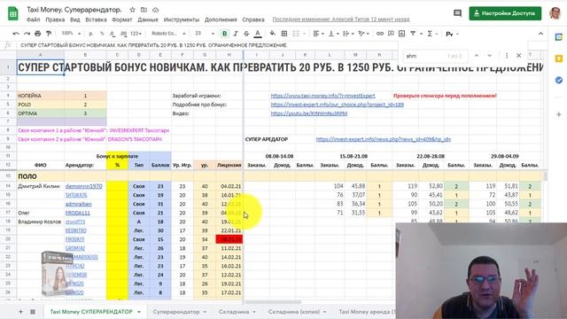Format as currency in rubles
The image size is (567, 319).
point(90,34)
